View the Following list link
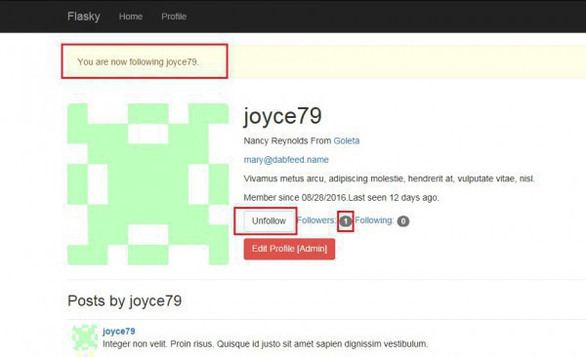586x357 pixels. tap(374, 220)
